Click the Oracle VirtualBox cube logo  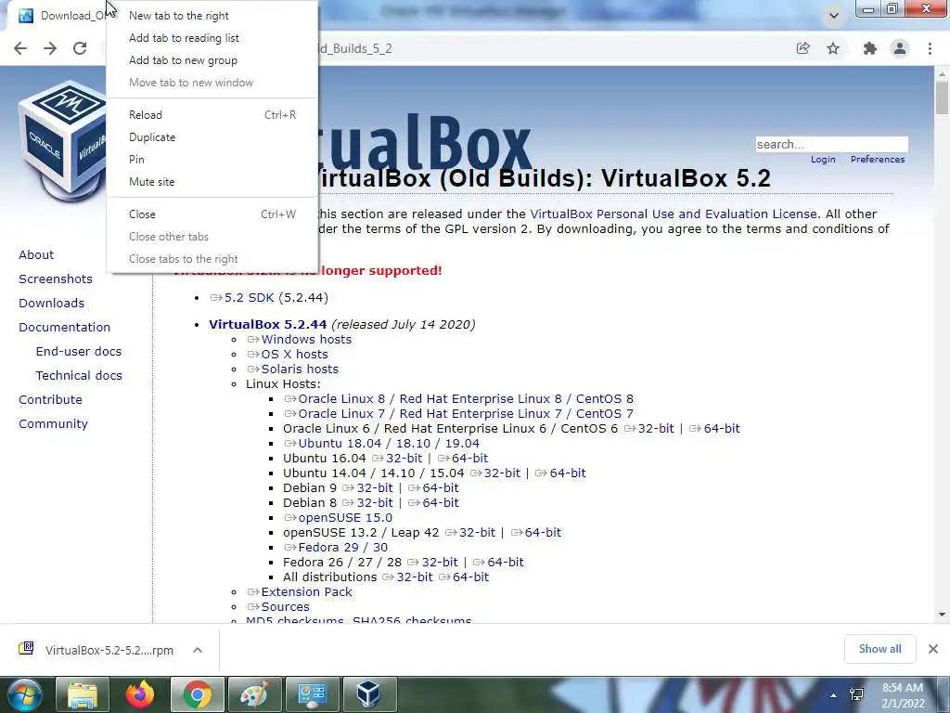[x=62, y=141]
